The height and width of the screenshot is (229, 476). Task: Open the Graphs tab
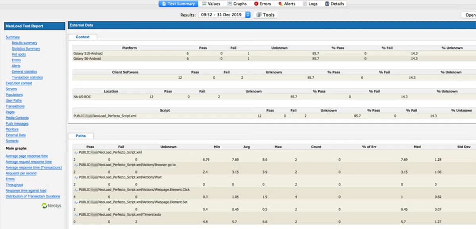236,4
